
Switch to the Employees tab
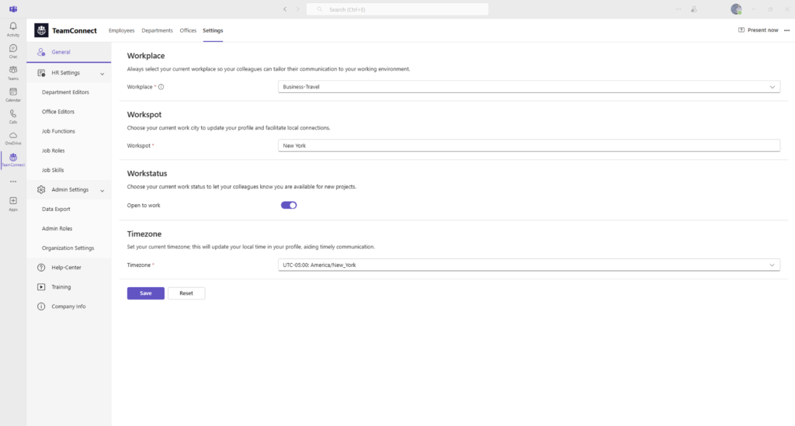(122, 30)
